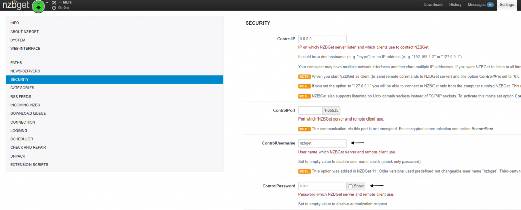Select the SECURITY section

114,80
